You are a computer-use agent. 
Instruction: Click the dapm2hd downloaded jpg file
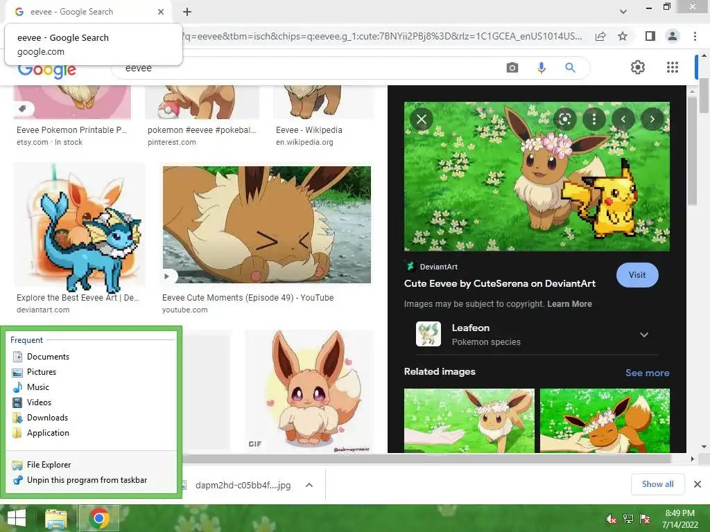[243, 485]
